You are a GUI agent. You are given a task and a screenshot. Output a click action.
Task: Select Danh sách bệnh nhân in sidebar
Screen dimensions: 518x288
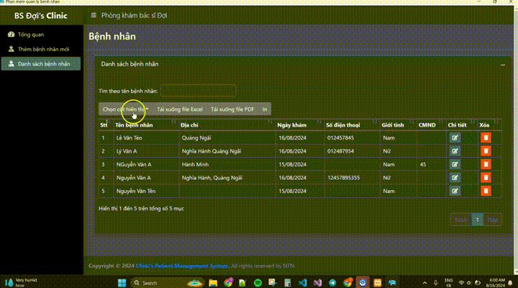pos(44,64)
